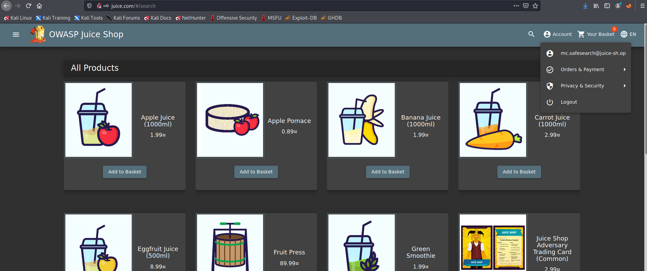Reload the page
The height and width of the screenshot is (271, 647).
click(x=28, y=6)
